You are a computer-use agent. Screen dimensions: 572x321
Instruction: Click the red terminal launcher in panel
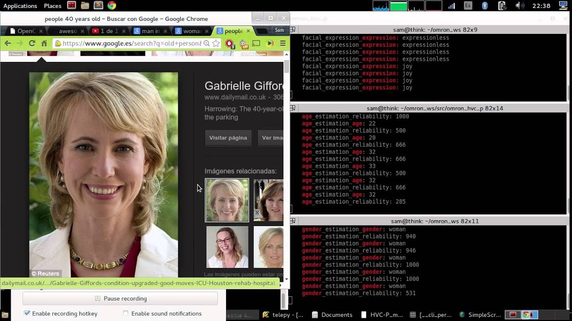pos(71,5)
